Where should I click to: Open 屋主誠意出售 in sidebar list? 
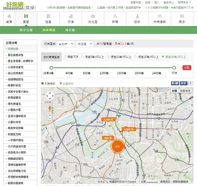tap(20, 55)
